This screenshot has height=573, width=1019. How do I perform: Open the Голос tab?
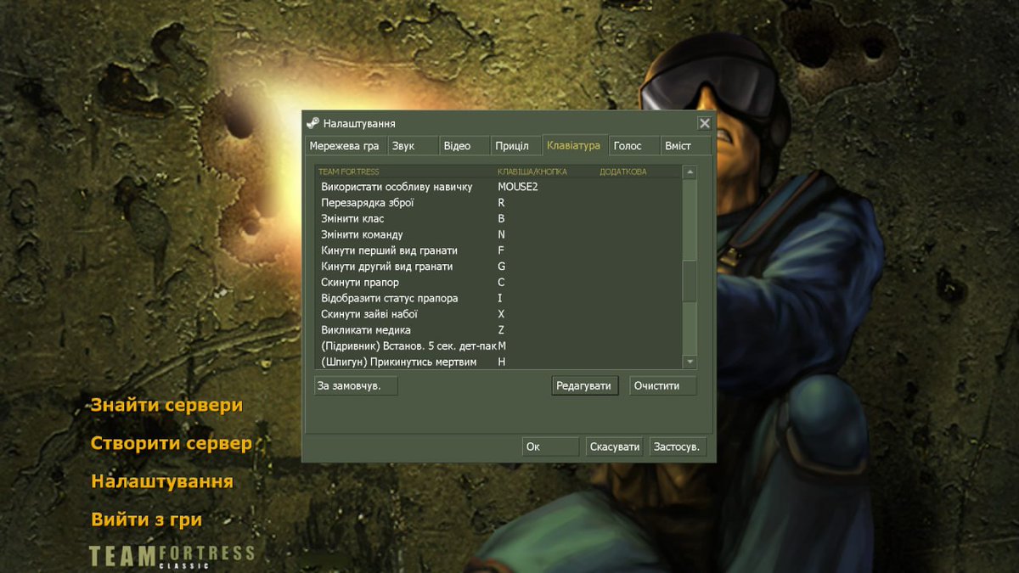[x=634, y=146]
